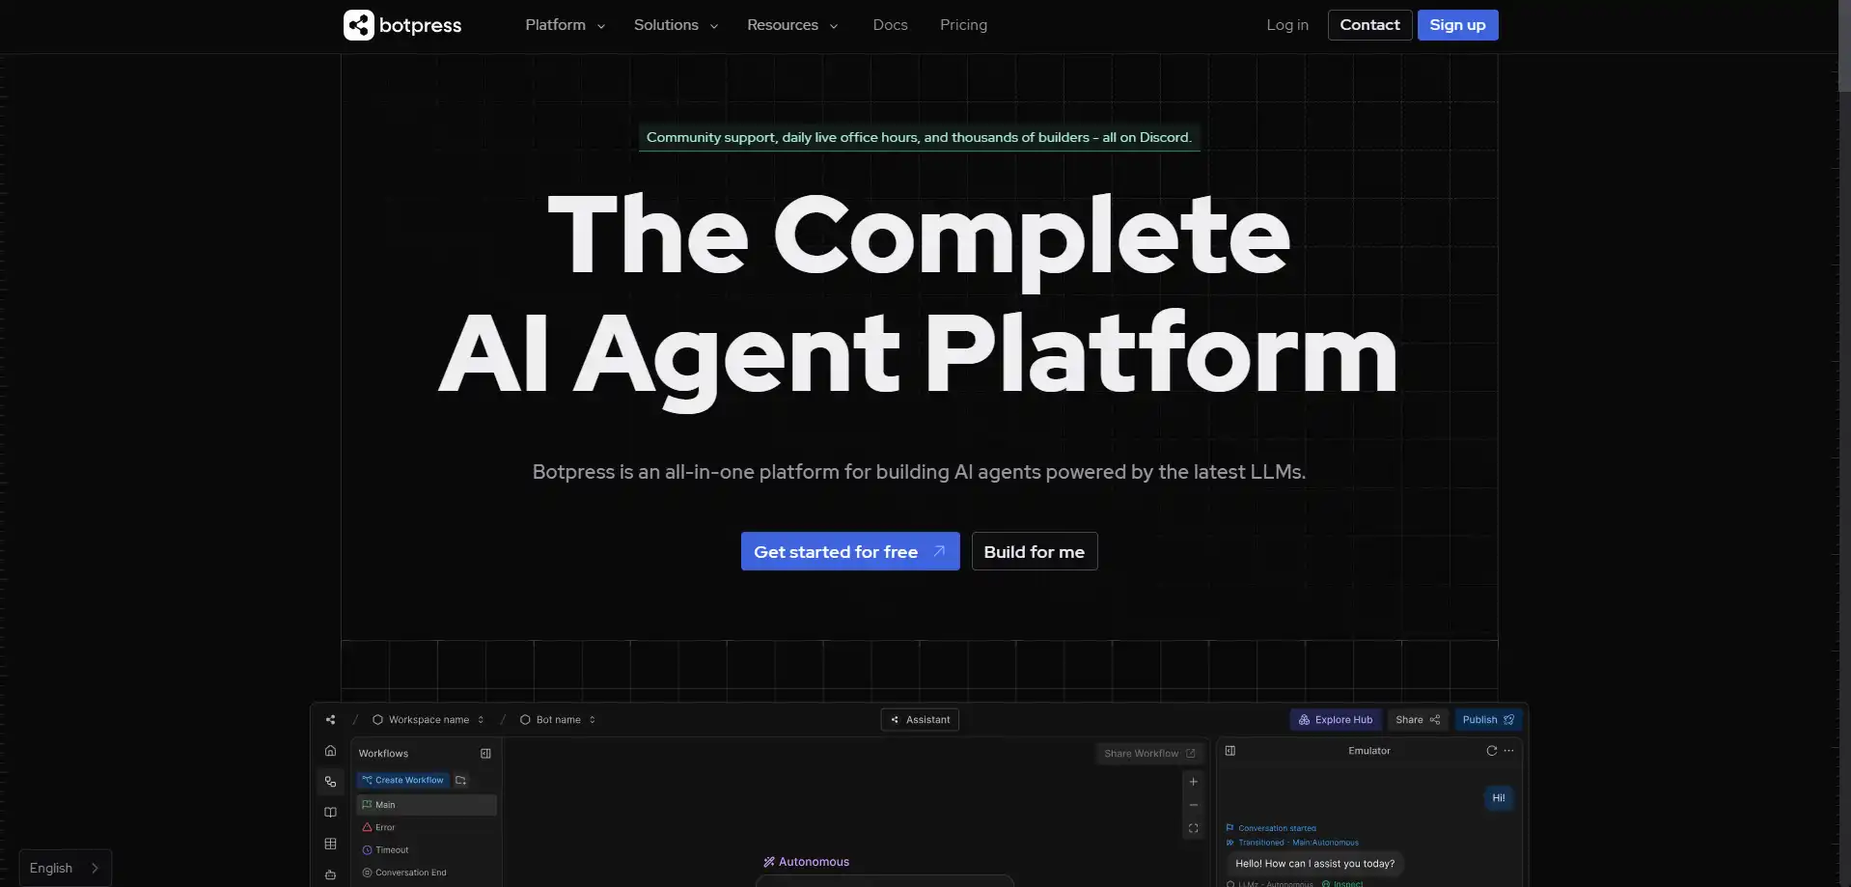The image size is (1851, 887).
Task: Open the Discord community support banner
Action: 919,137
